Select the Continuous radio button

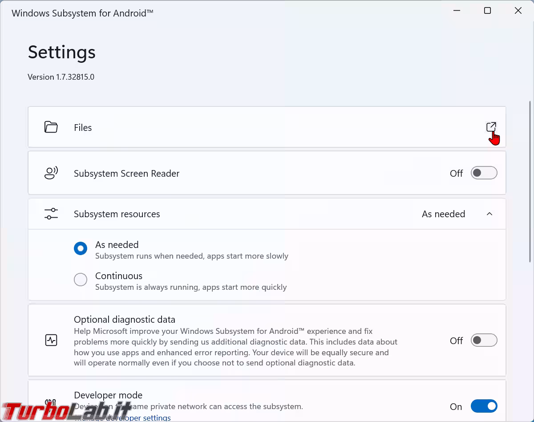click(x=81, y=280)
